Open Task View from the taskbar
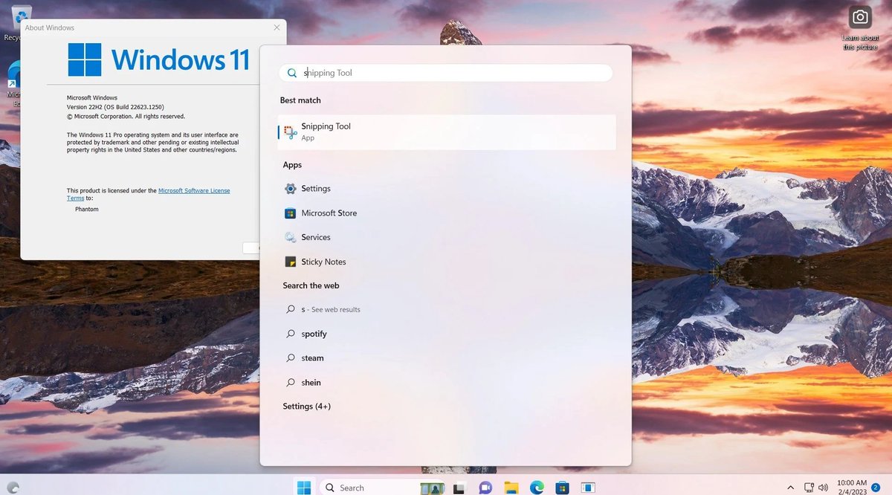 point(459,488)
